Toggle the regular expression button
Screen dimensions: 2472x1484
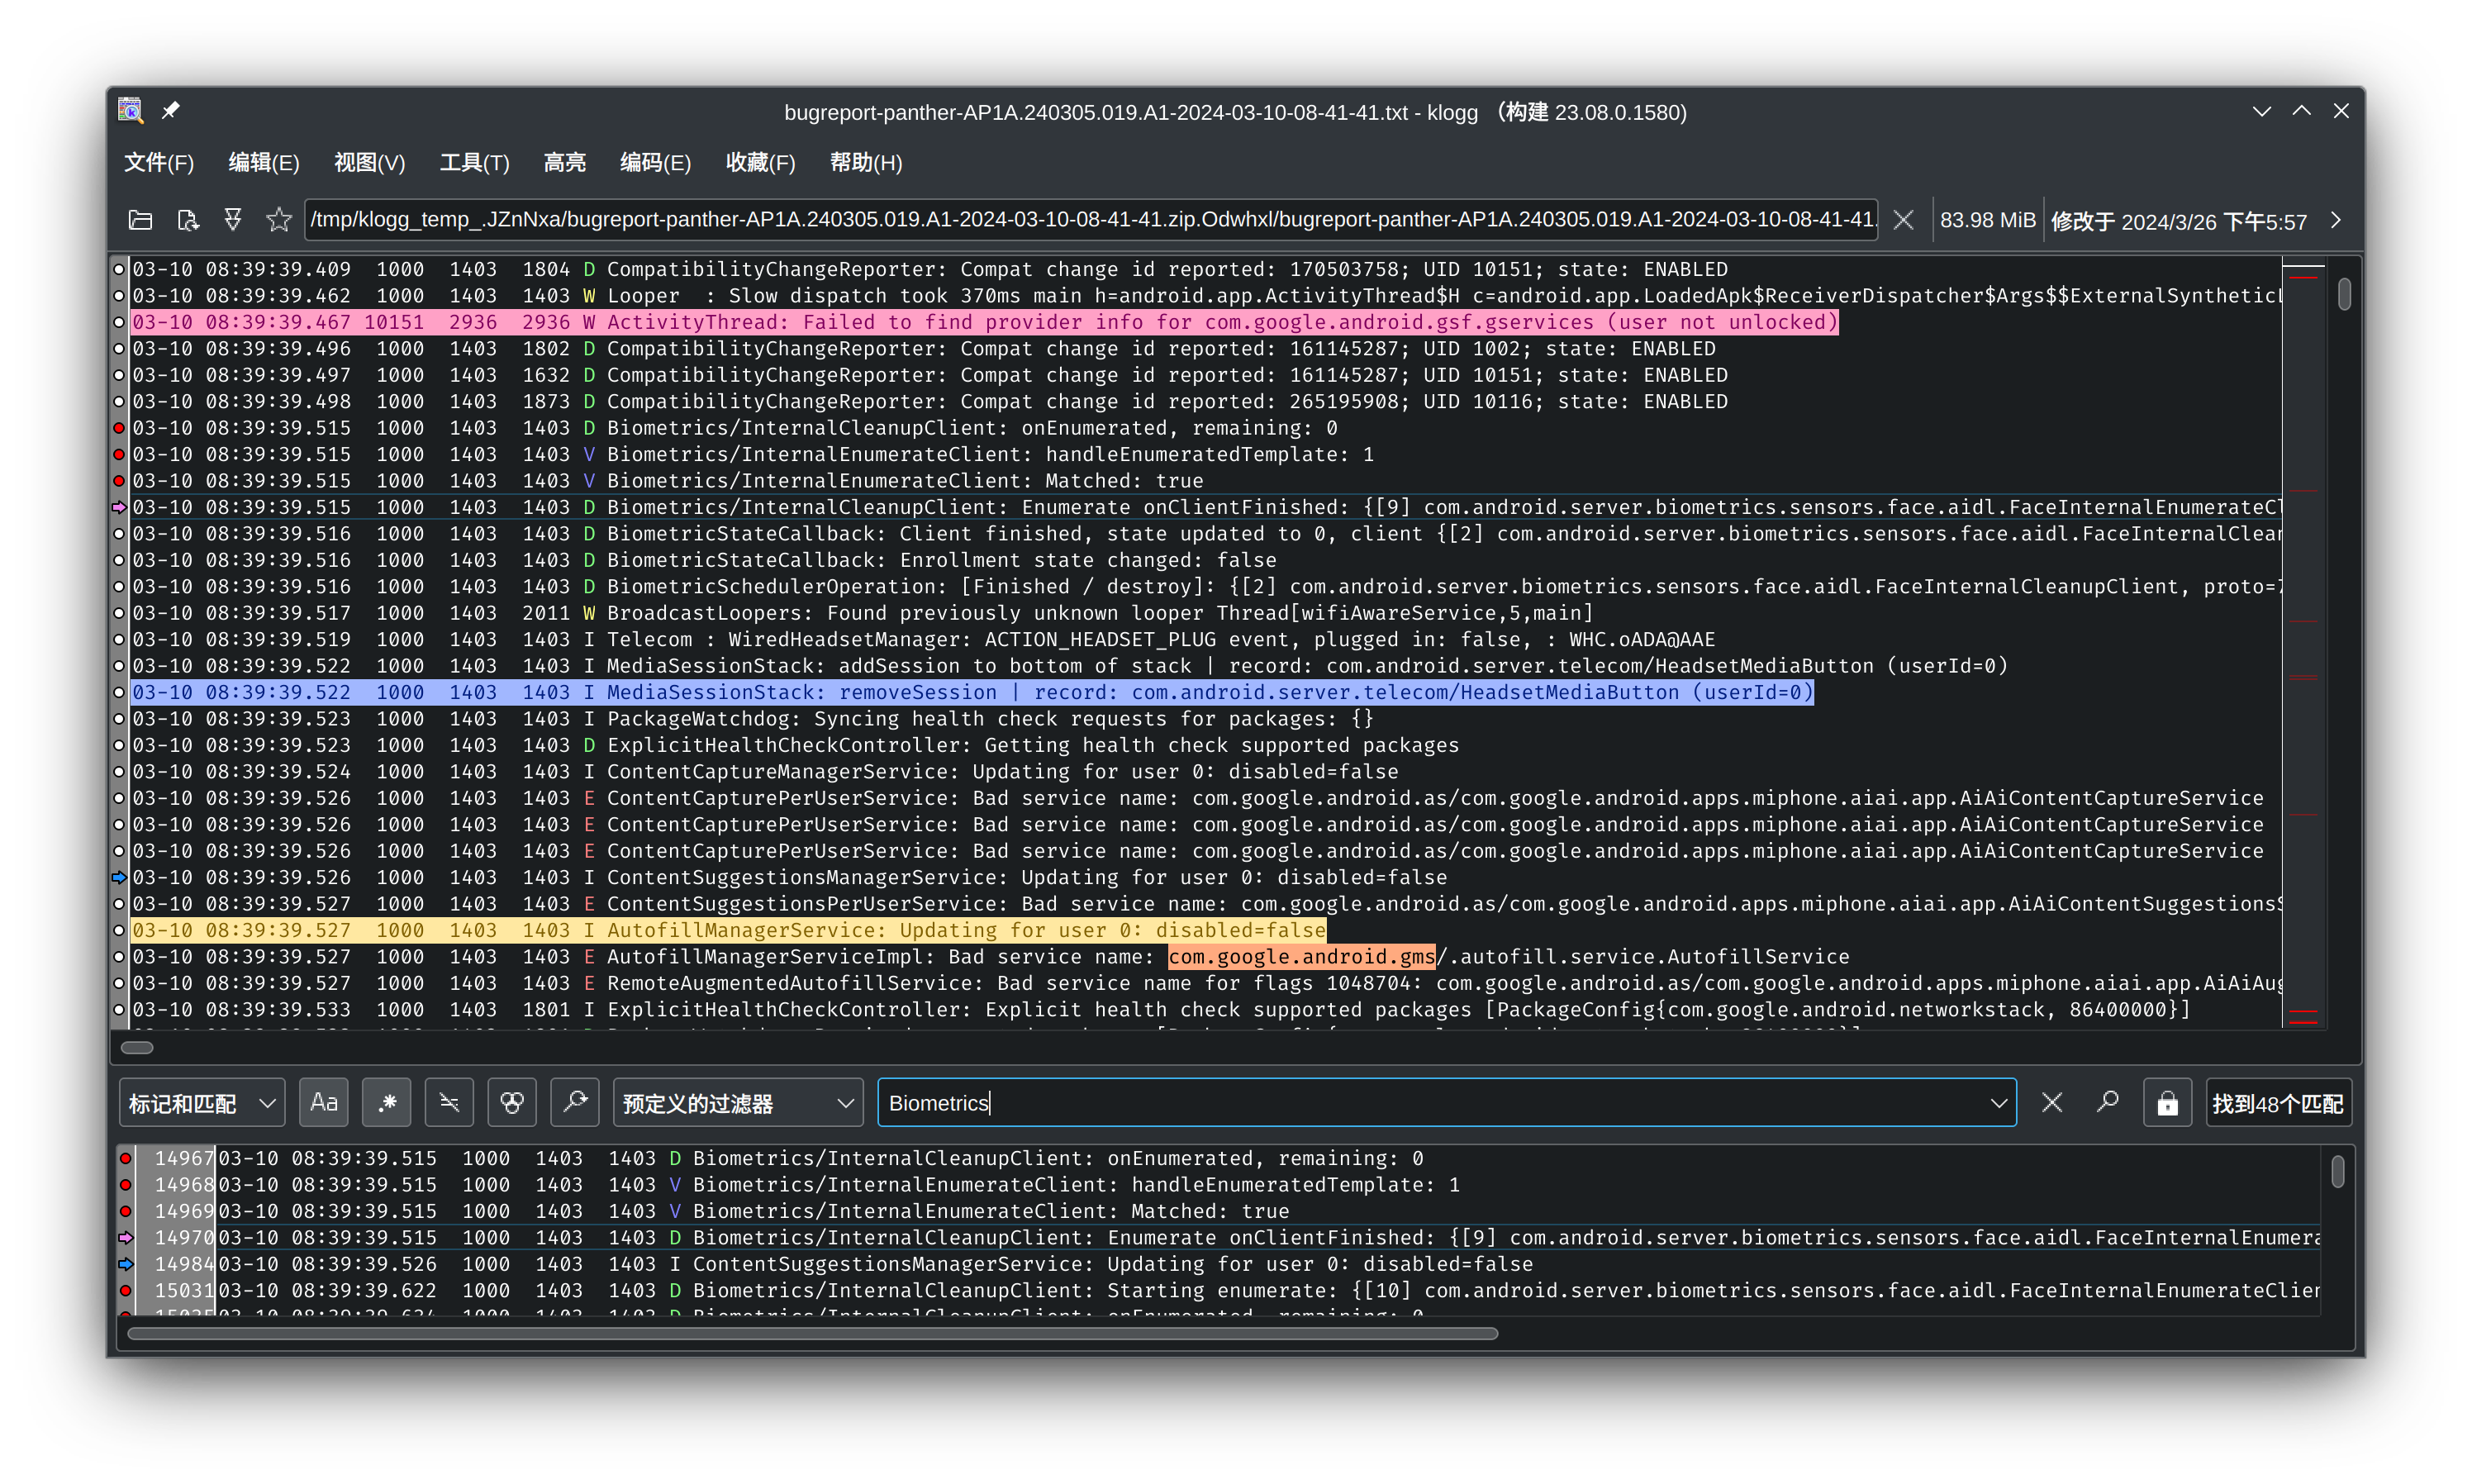click(x=386, y=1103)
